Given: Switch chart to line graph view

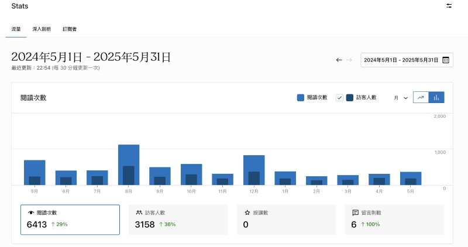Looking at the screenshot, I should [x=421, y=98].
